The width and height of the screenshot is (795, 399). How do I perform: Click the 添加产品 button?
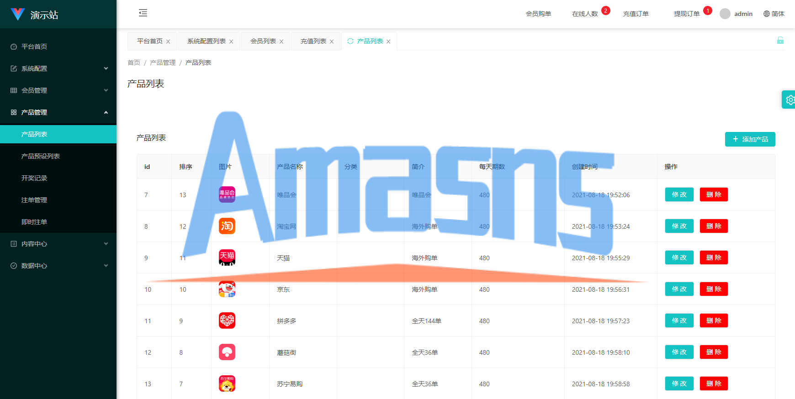click(750, 139)
